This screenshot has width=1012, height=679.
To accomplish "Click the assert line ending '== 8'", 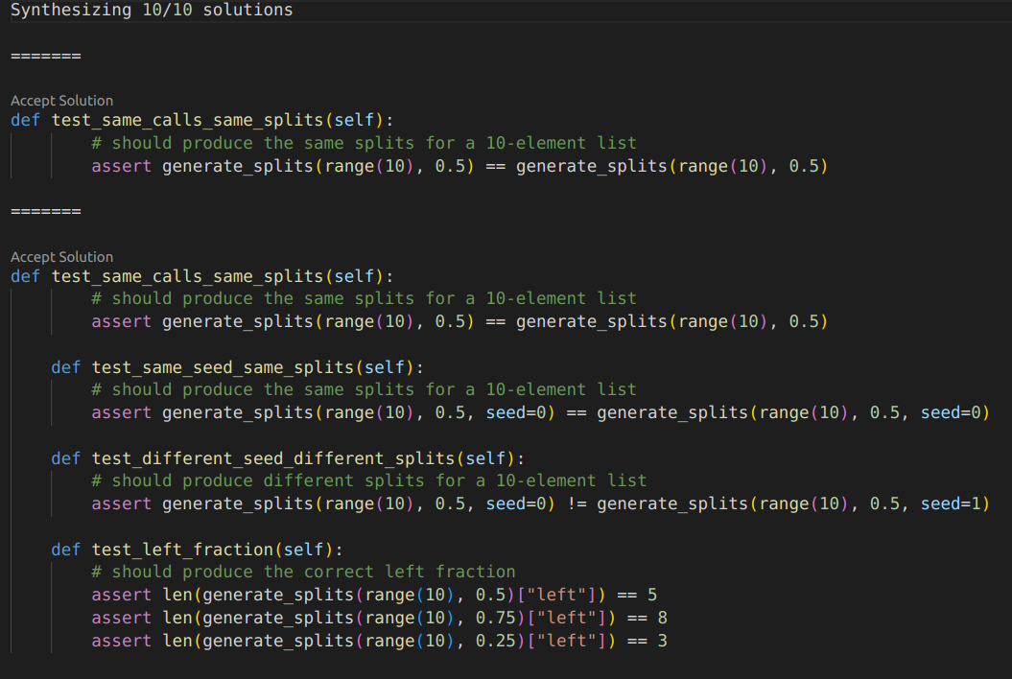I will point(380,618).
